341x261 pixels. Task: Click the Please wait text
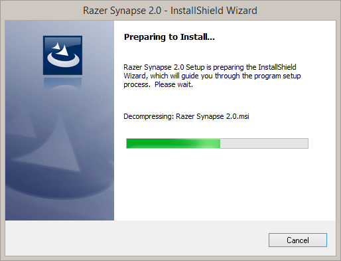pyautogui.click(x=174, y=84)
